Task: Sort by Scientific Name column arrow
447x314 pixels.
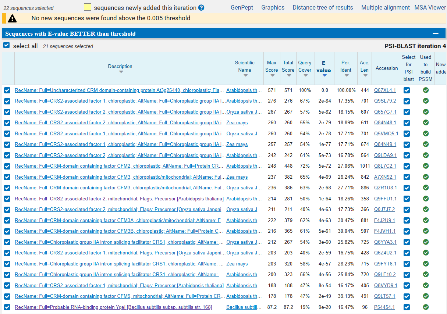Action: 245,76
